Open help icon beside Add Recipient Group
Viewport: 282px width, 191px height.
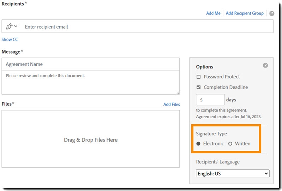[x=271, y=13]
